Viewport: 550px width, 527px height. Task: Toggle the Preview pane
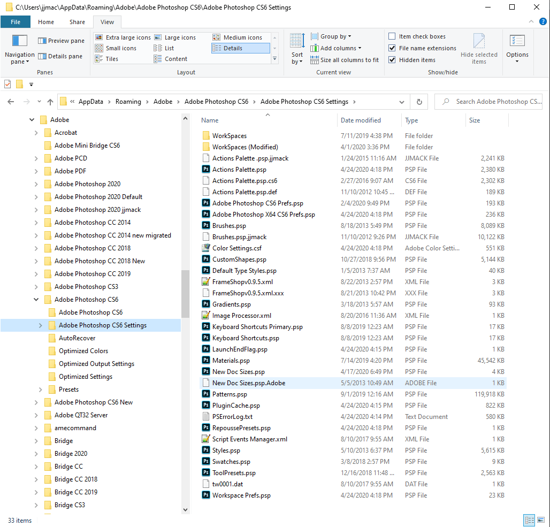[x=60, y=40]
